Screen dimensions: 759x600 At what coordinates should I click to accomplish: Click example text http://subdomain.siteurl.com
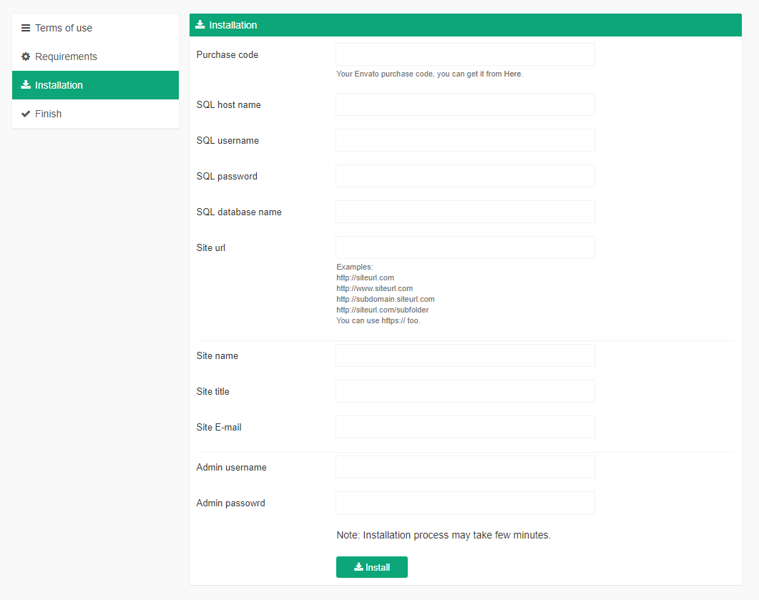pos(386,299)
